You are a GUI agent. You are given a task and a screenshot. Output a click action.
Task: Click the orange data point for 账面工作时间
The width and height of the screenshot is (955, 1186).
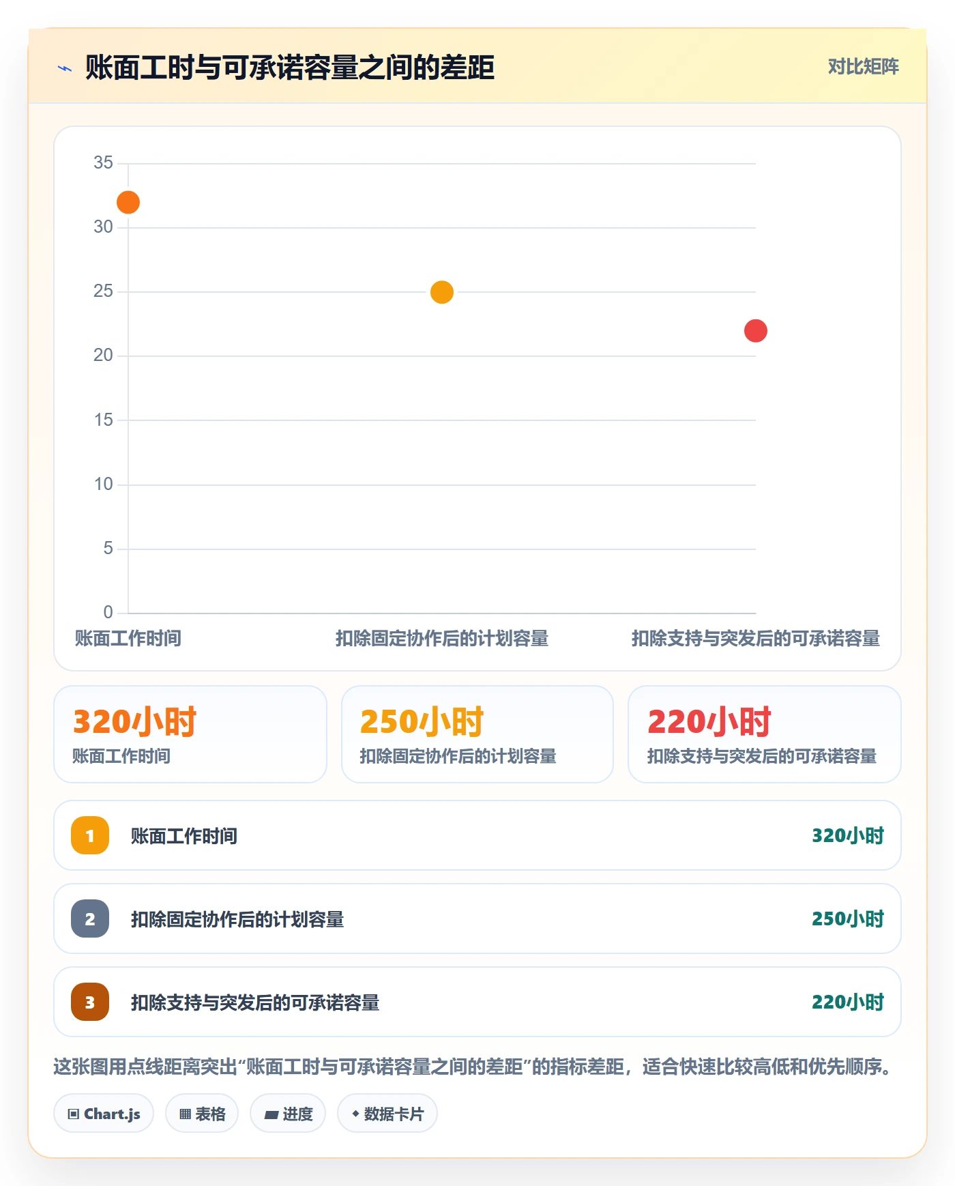128,203
